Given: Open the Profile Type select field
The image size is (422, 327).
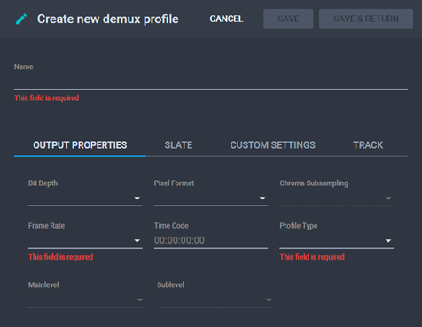Looking at the screenshot, I should coord(337,241).
